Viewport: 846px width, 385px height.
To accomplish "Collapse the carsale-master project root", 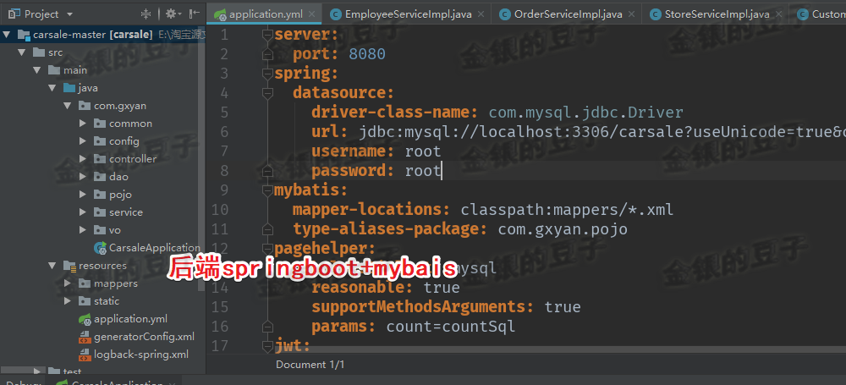I will pos(7,35).
